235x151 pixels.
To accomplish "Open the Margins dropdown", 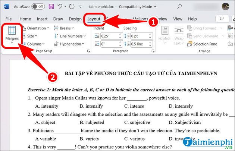I will click(12, 35).
